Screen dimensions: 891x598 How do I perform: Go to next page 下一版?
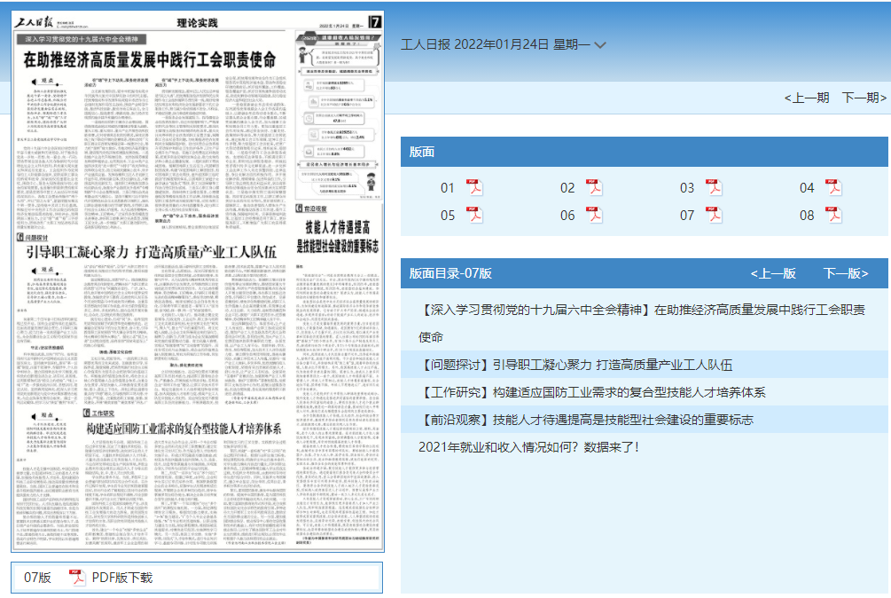click(845, 273)
